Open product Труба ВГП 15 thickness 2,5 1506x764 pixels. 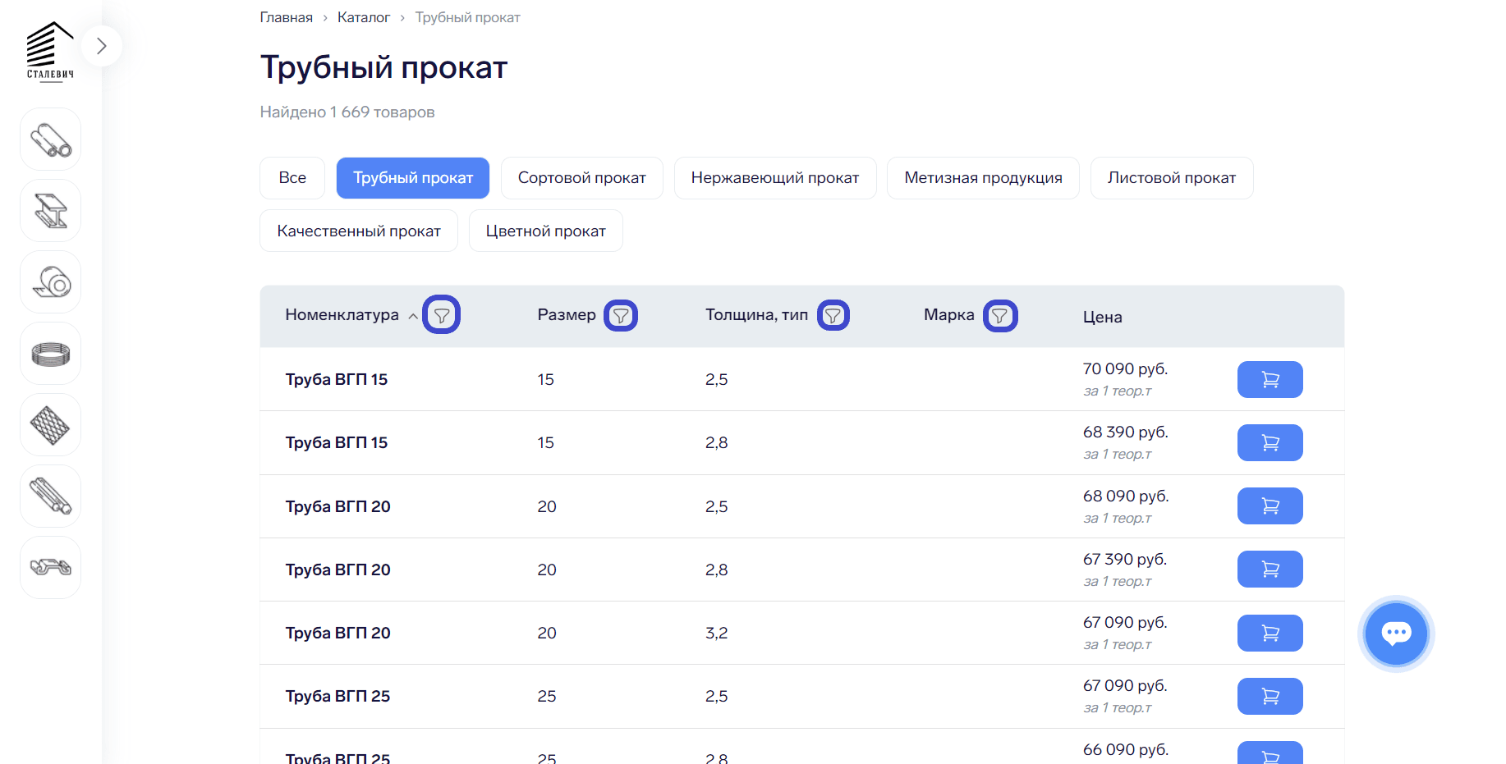click(337, 379)
